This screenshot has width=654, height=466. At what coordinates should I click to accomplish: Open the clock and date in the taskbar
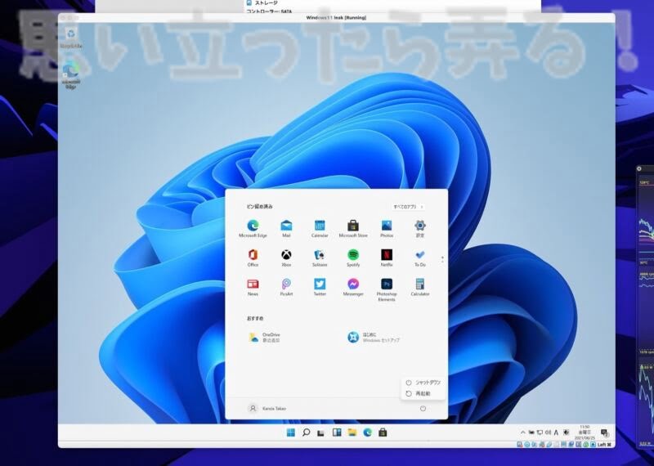(585, 432)
